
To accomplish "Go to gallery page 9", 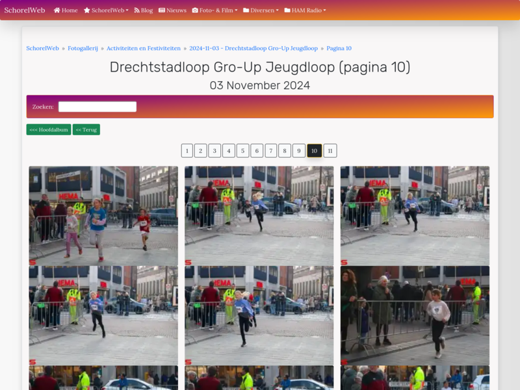I will 299,151.
